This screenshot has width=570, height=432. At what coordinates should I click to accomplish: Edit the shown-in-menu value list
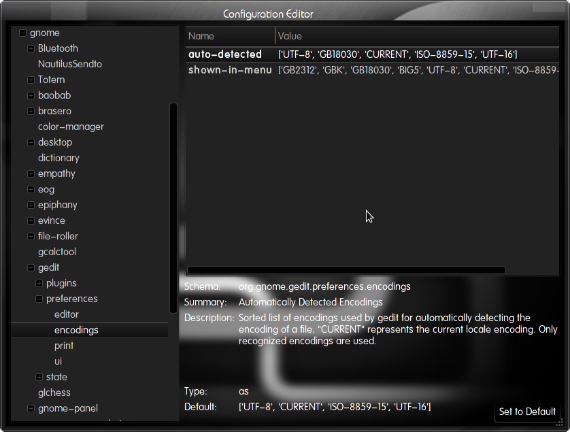418,70
